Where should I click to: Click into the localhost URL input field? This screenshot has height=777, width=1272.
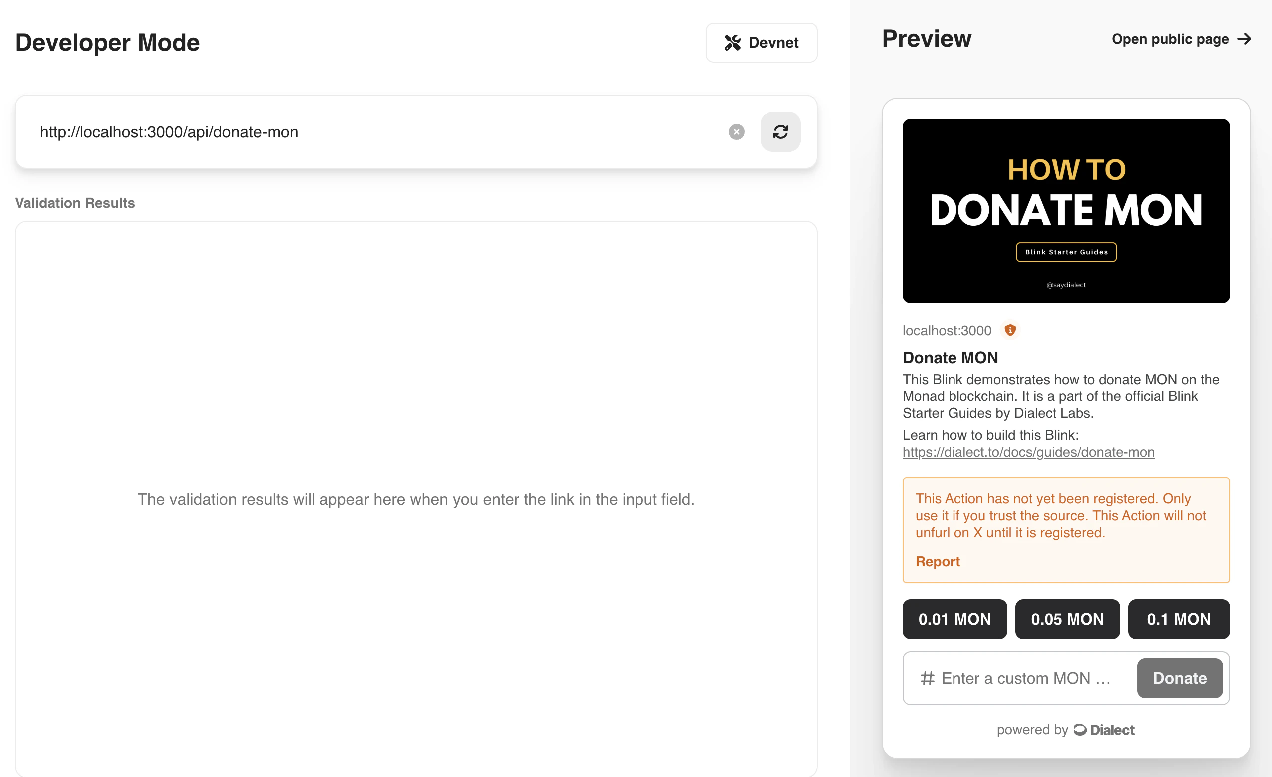coord(361,132)
